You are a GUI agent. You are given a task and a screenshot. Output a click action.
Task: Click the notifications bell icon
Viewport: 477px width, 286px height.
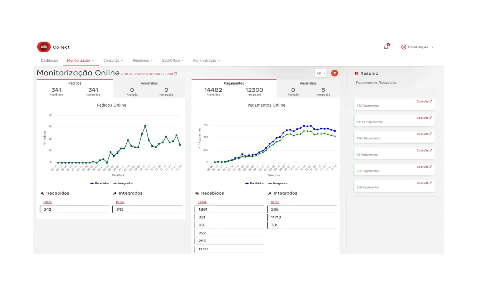(x=386, y=47)
